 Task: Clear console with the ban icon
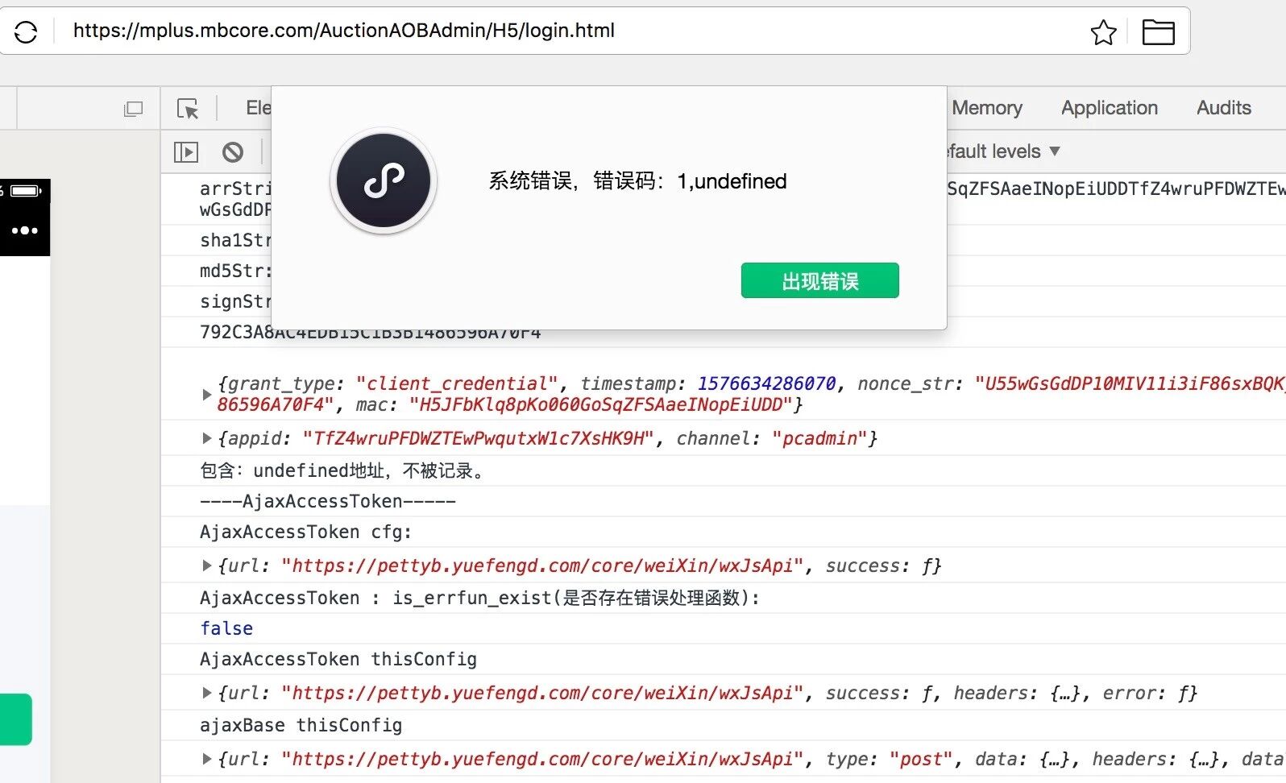coord(233,151)
